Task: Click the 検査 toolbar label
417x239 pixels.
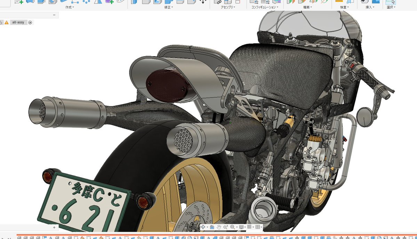Action: [x=344, y=7]
